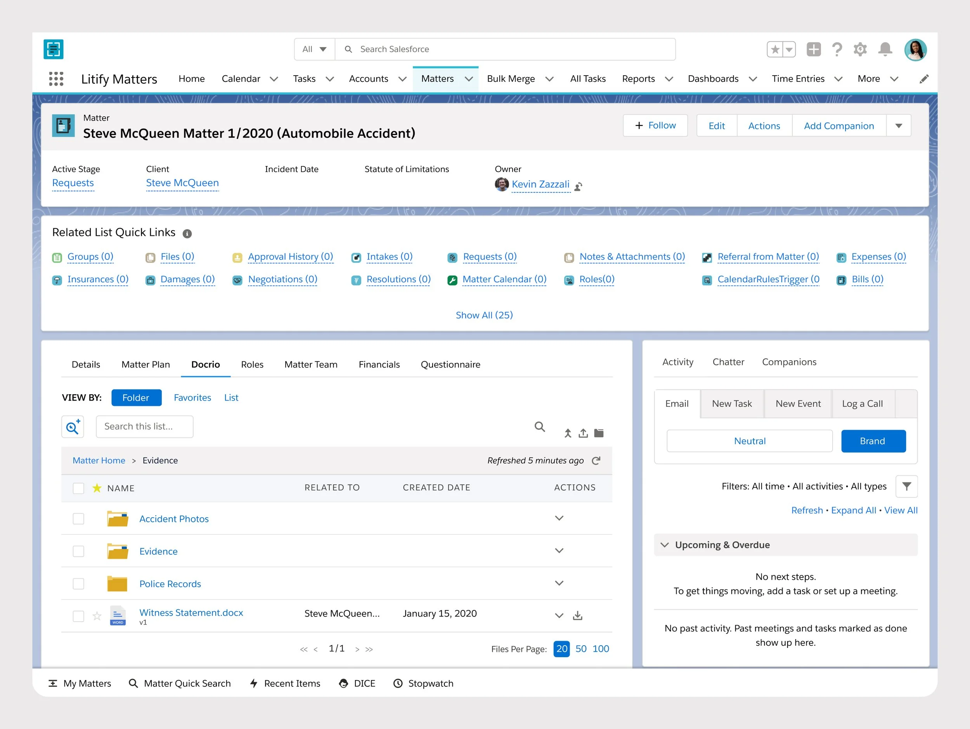Open actions chevron for Accident Photos row
The image size is (970, 729).
coord(559,518)
